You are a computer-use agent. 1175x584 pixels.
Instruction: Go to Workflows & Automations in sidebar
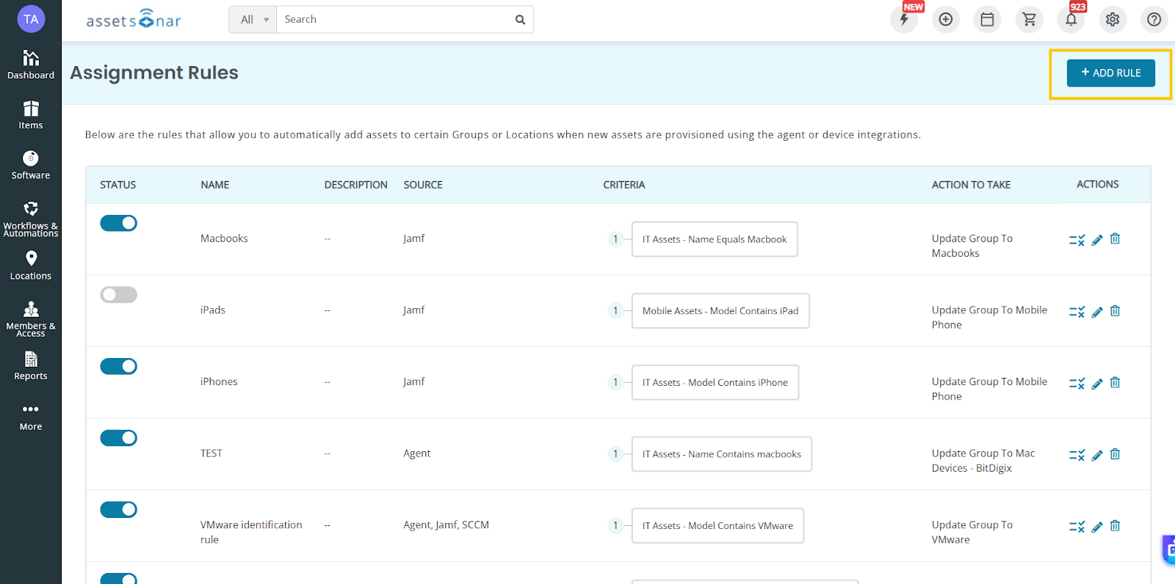click(31, 219)
